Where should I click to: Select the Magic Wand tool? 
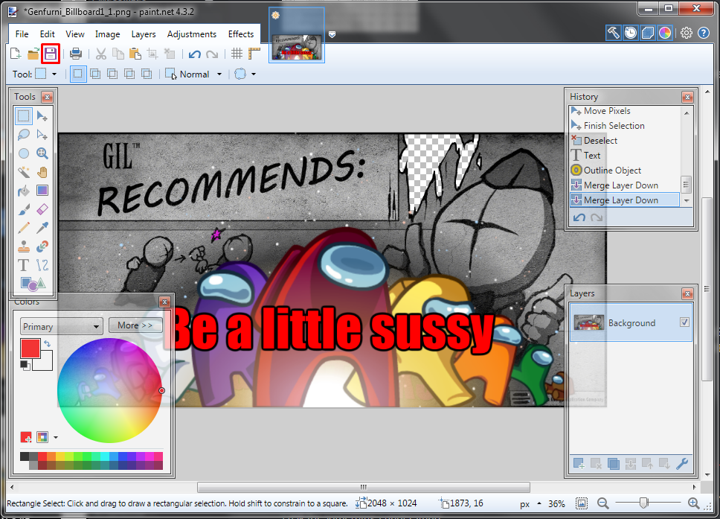click(24, 172)
